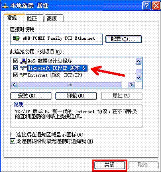Click the horizontal scroll right arrow
The image size is (161, 172).
[132, 85]
